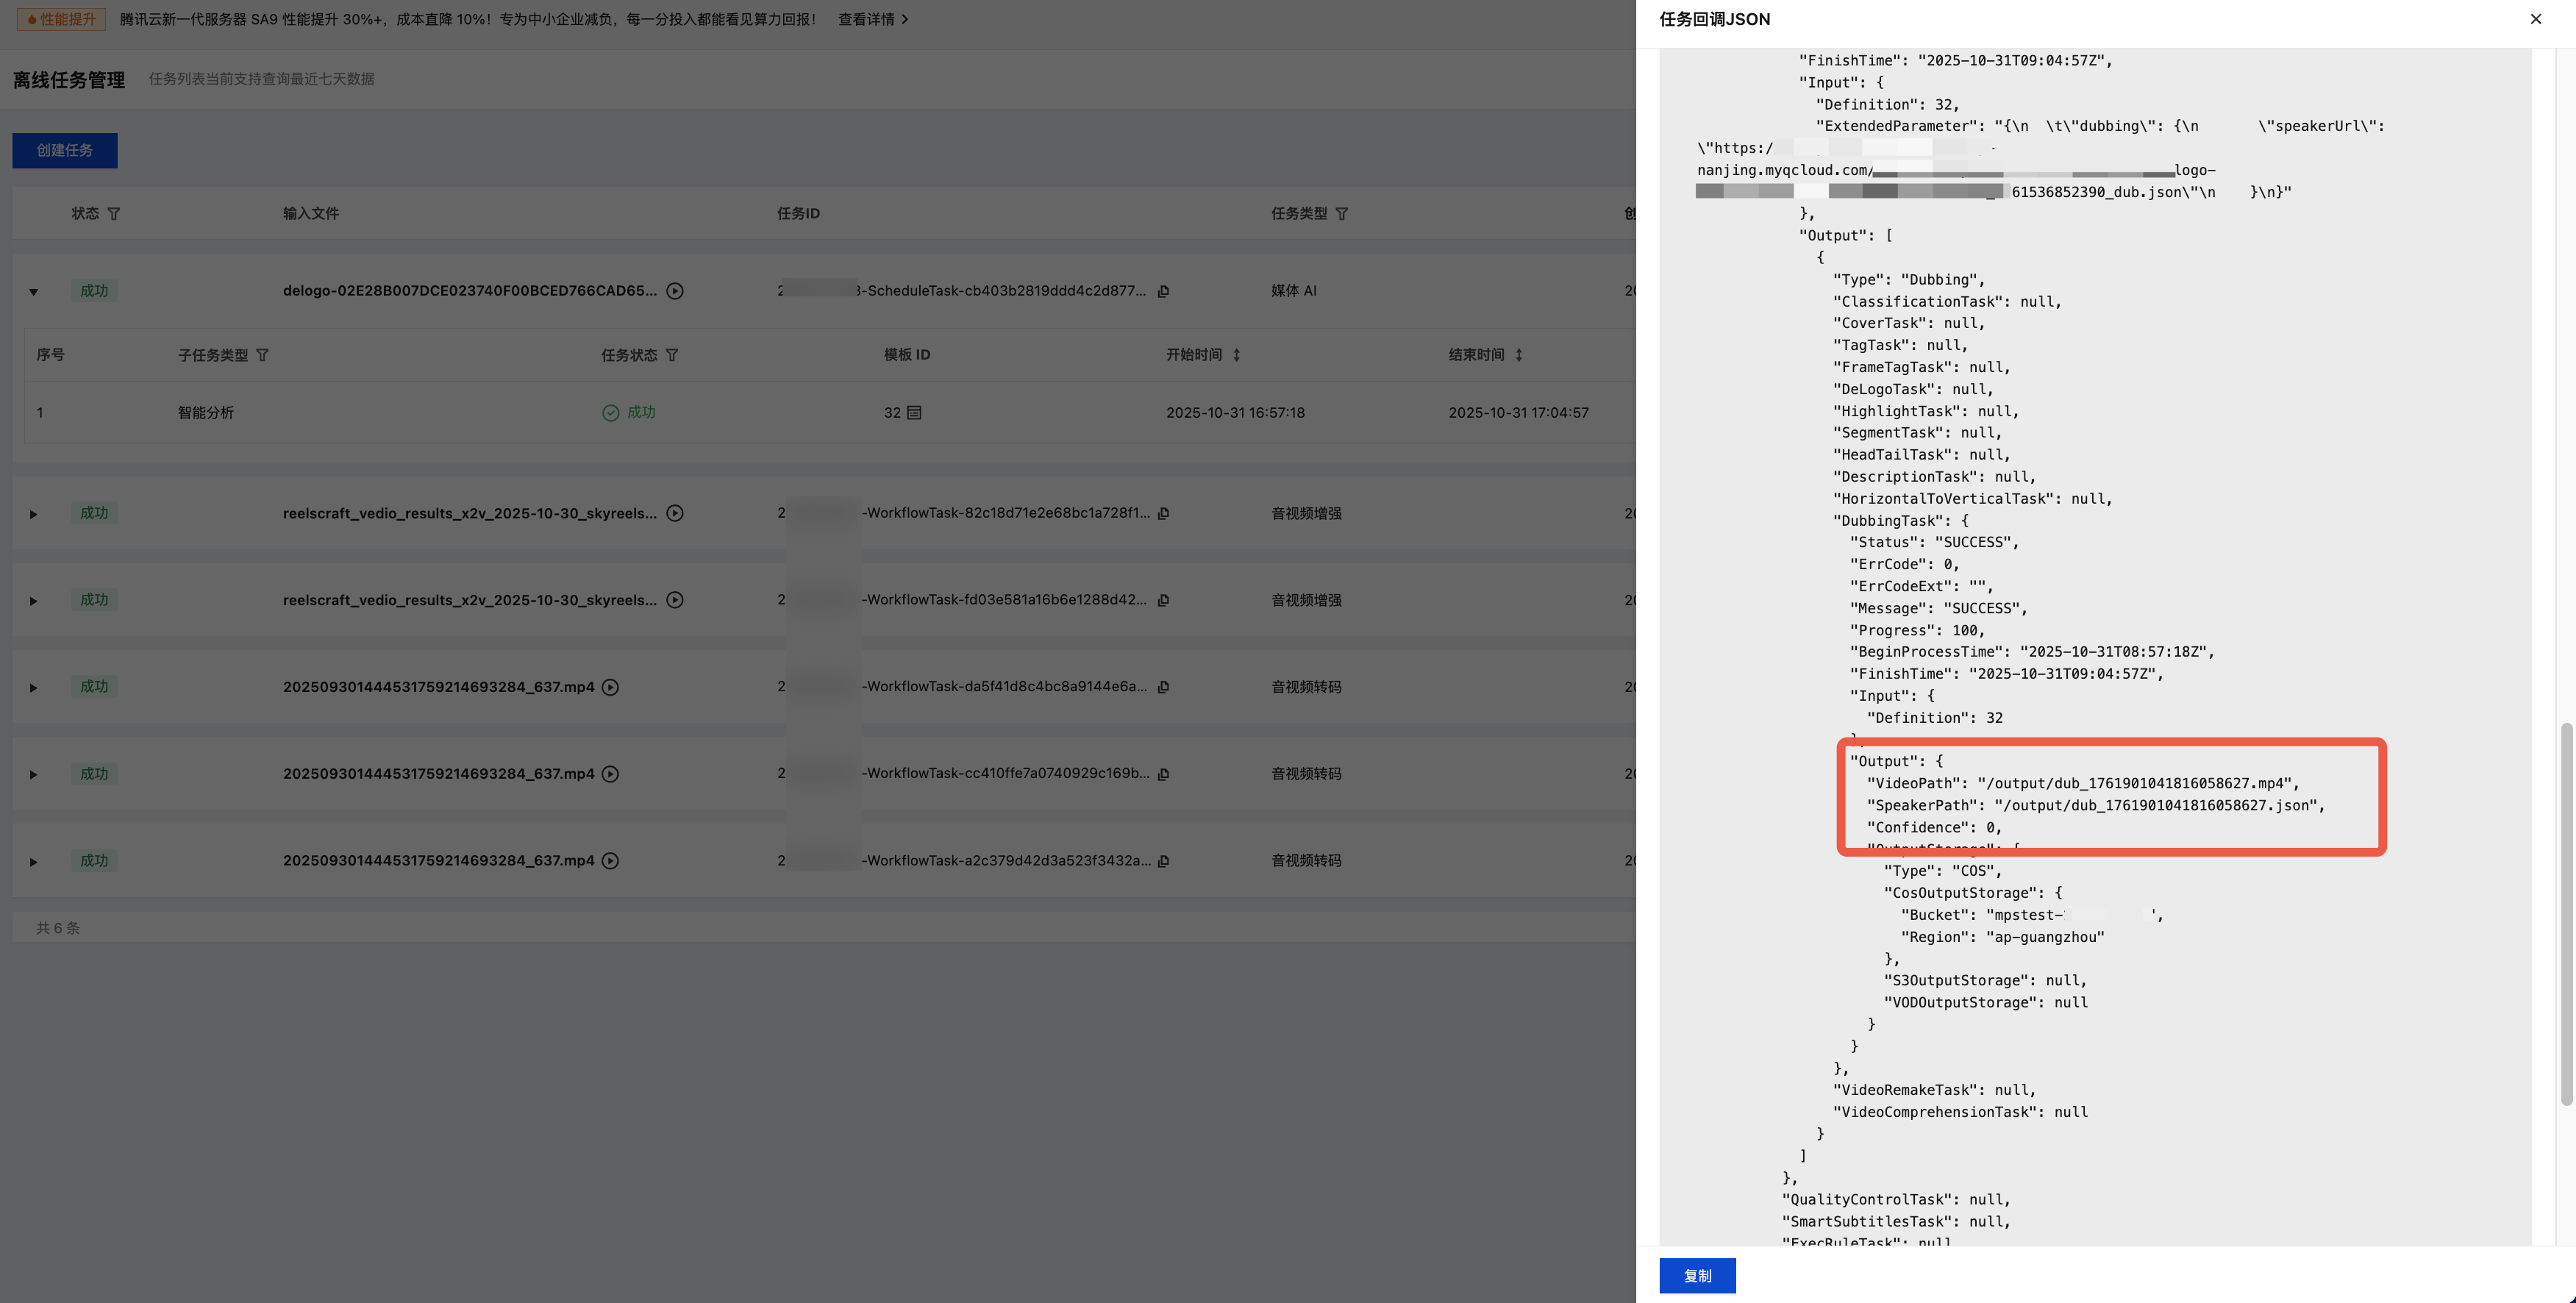This screenshot has width=2576, height=1303.
Task: Open template 32 details icon
Action: pyautogui.click(x=914, y=412)
